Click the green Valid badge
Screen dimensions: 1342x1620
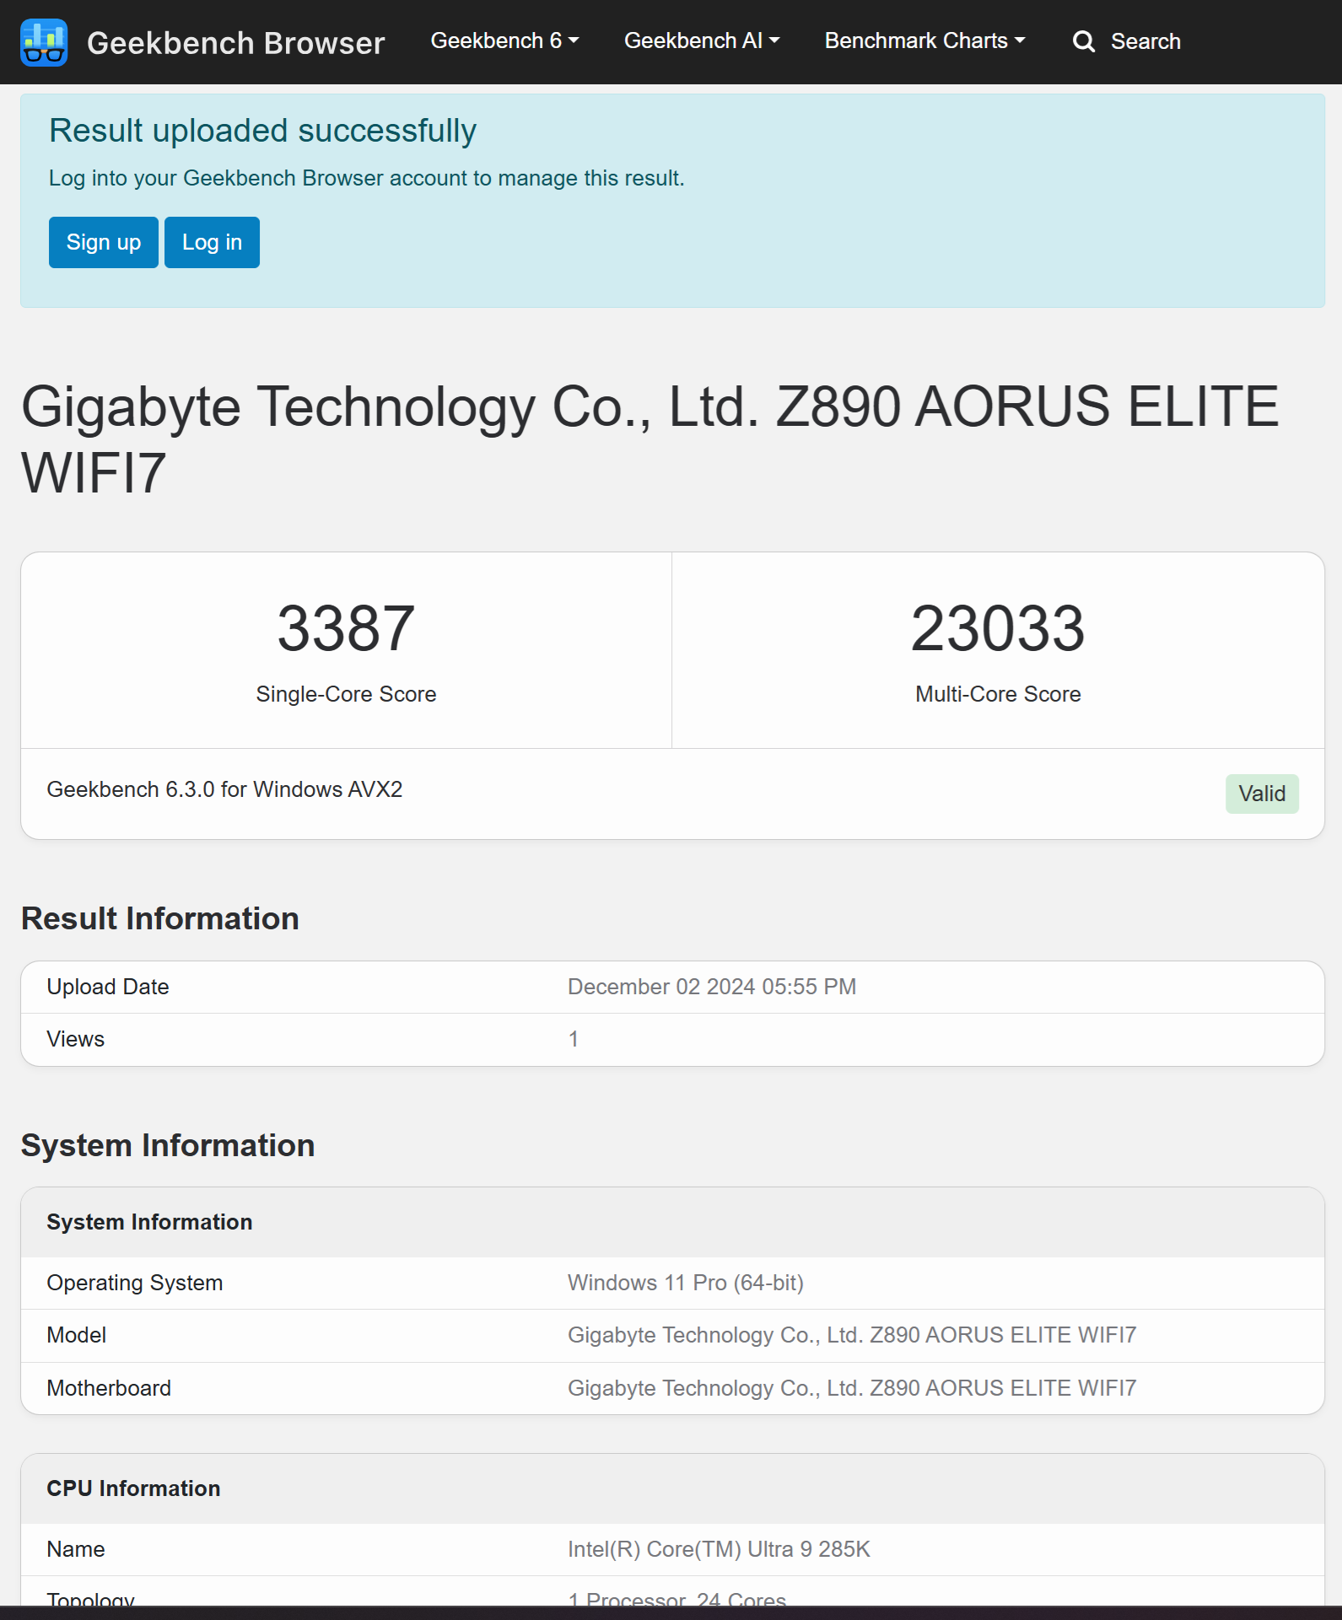1261,794
